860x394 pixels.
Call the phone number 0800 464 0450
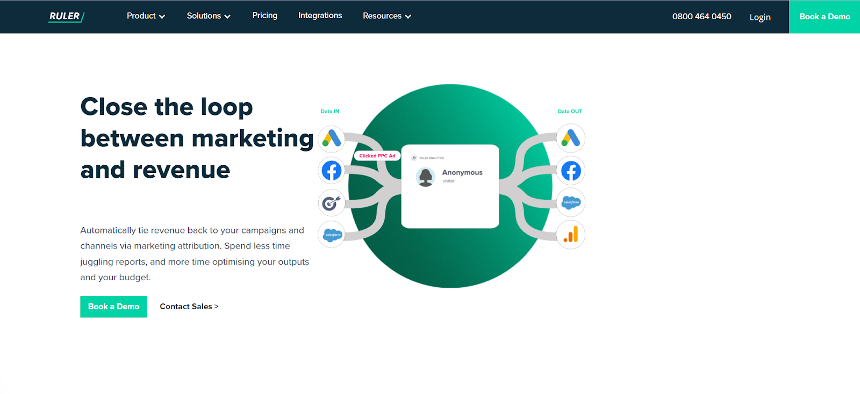701,17
